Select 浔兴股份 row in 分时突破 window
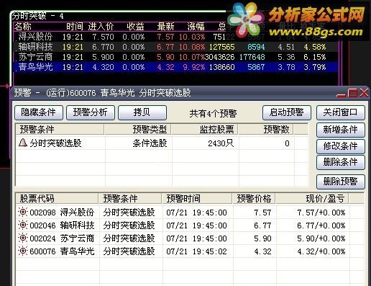371x286 pixels. tap(175, 37)
